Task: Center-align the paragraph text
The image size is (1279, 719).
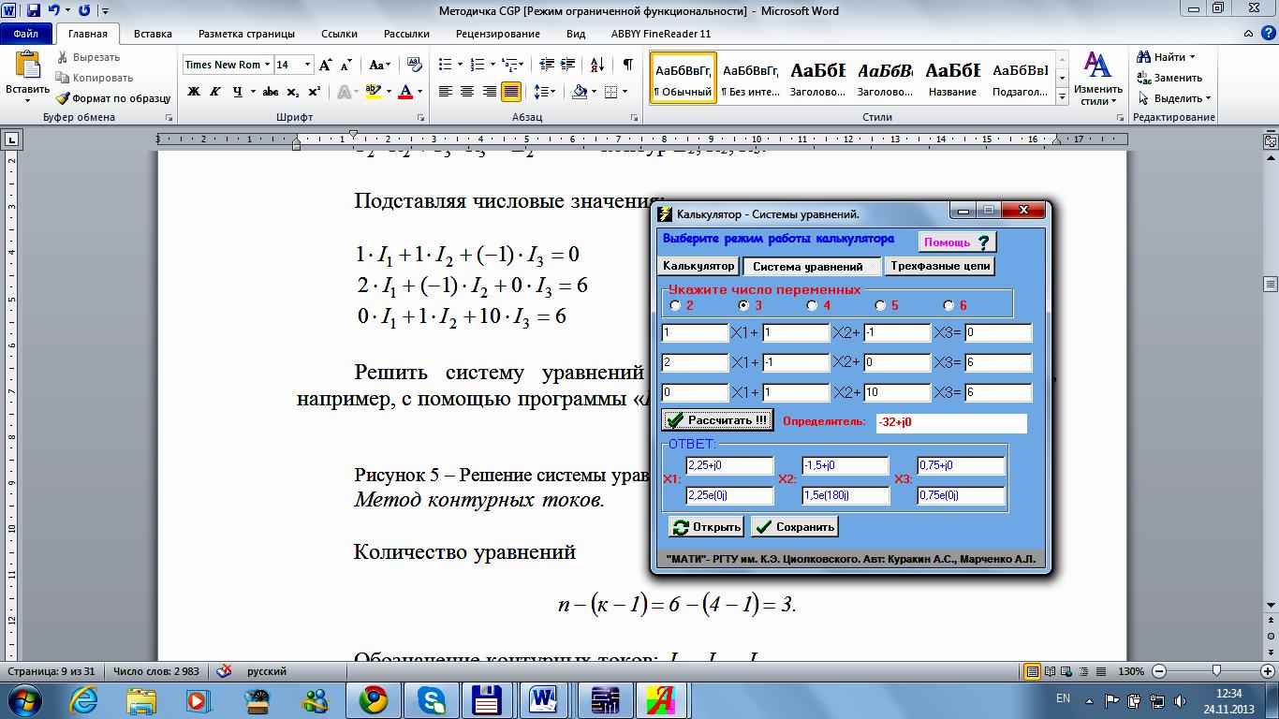Action: click(x=467, y=92)
